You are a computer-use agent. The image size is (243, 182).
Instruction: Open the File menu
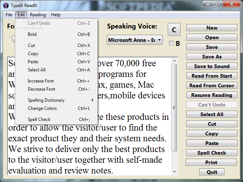click(9, 15)
